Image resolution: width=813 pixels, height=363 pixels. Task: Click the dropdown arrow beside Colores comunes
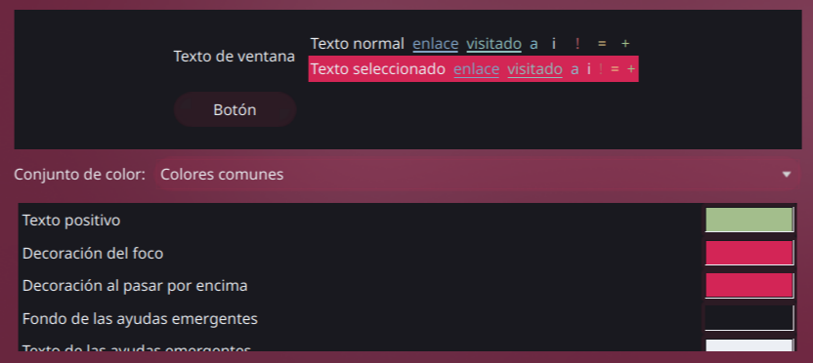click(x=787, y=175)
